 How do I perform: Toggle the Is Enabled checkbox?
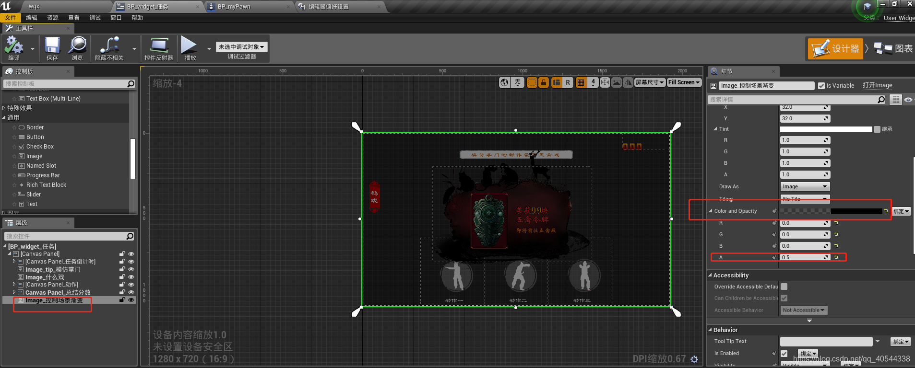(784, 354)
